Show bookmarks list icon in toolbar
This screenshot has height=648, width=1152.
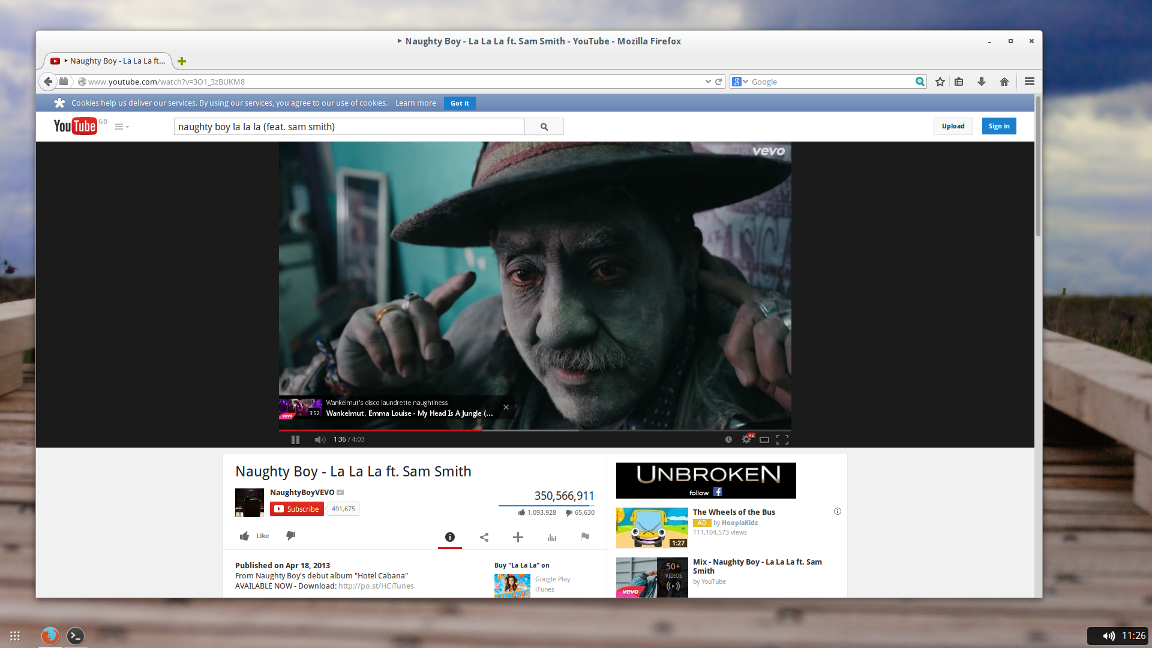click(x=959, y=82)
